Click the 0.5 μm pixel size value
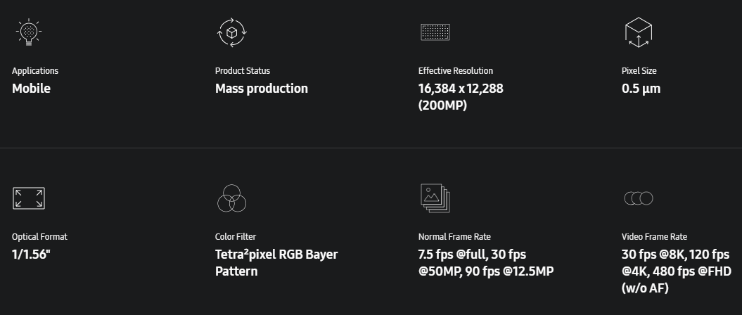 click(641, 89)
